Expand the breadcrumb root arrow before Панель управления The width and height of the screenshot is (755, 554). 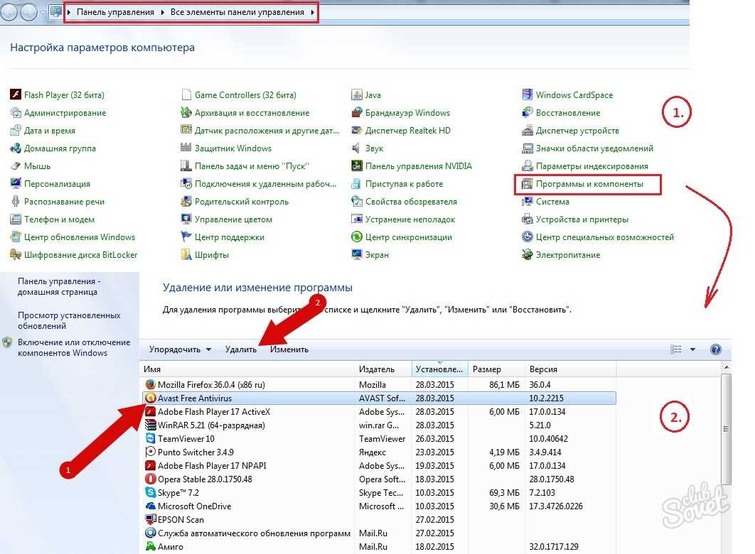(x=69, y=12)
